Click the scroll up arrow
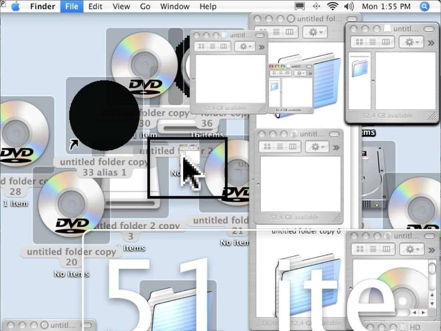Image resolution: width=441 pixels, height=331 pixels. (x=432, y=295)
